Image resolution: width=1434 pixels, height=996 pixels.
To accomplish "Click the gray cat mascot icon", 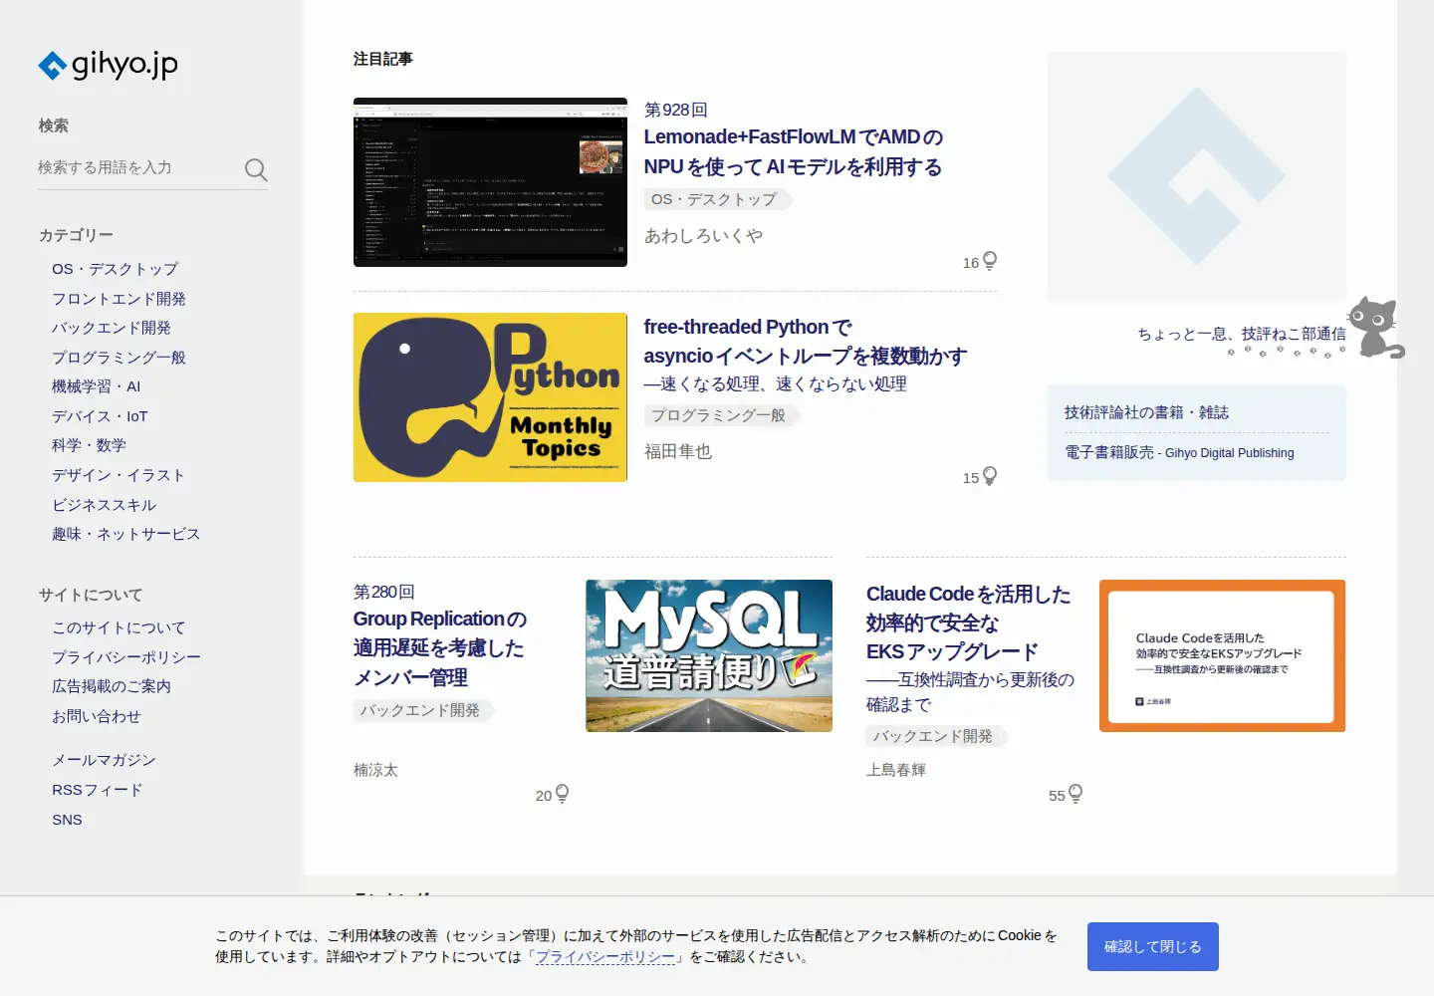I will point(1376,327).
